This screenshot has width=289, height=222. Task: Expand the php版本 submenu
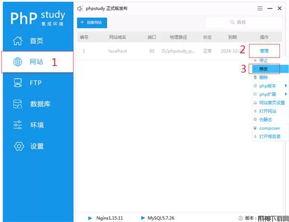pos(270,86)
